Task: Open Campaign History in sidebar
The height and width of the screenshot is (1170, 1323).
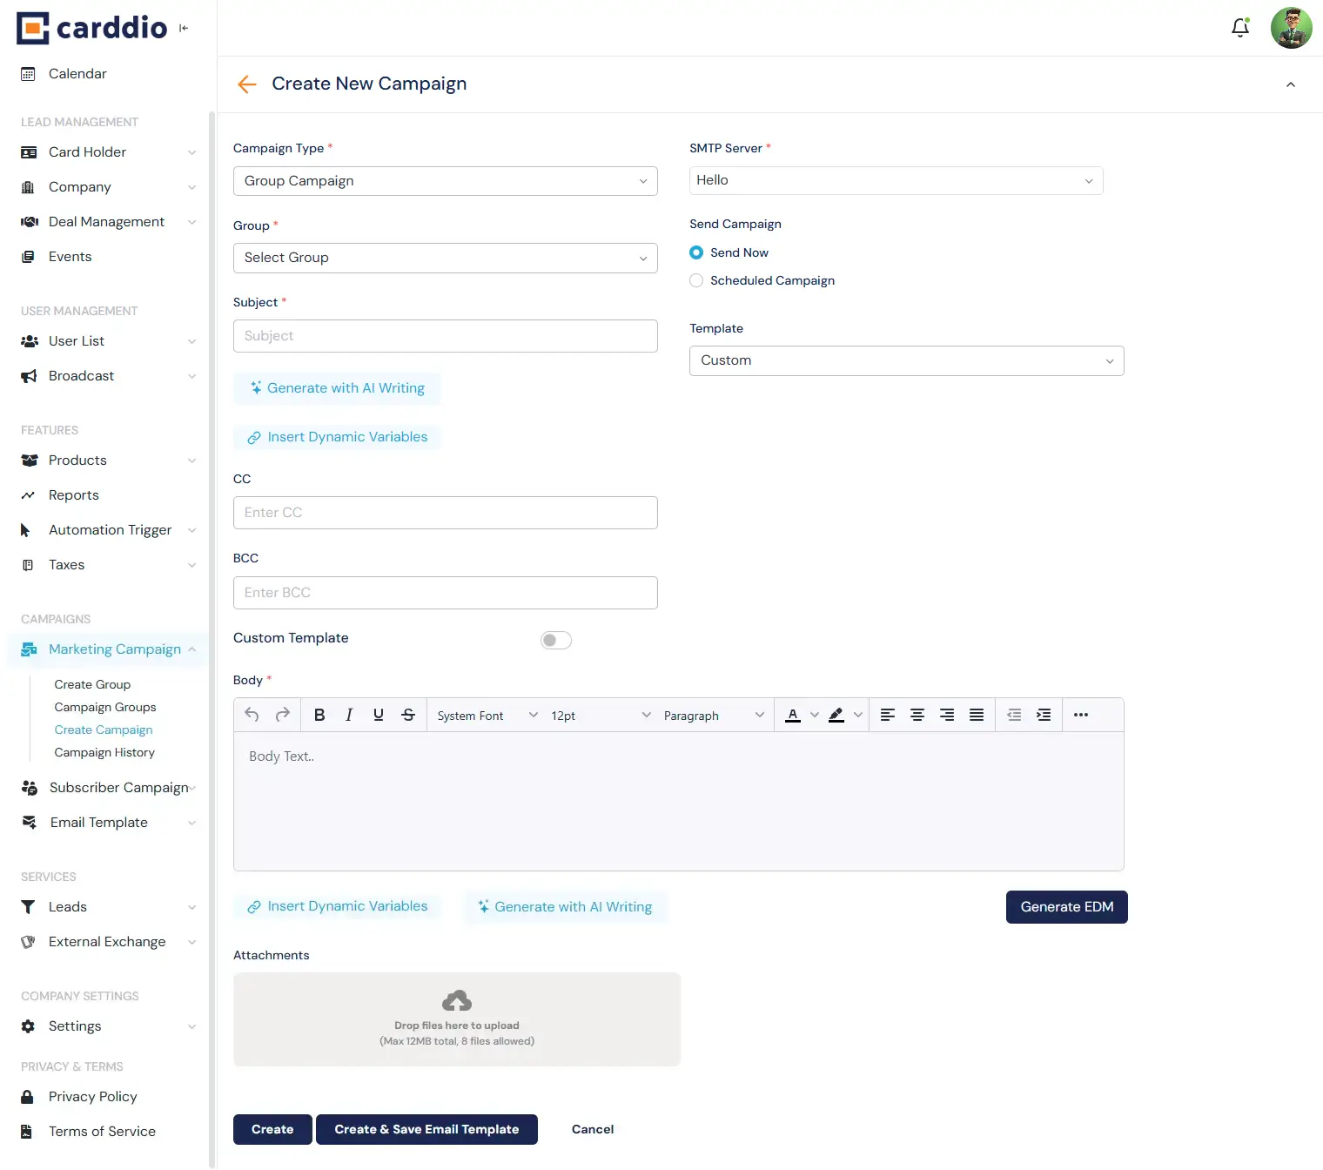Action: pyautogui.click(x=104, y=752)
